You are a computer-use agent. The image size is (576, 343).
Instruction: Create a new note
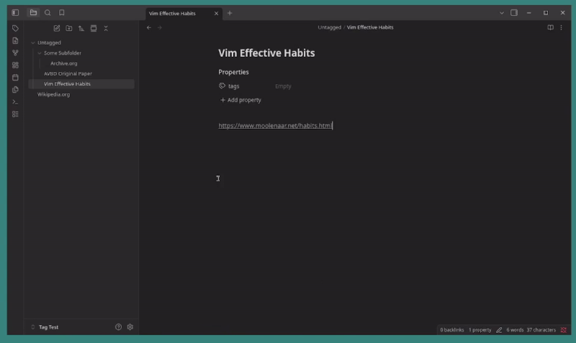(x=57, y=28)
